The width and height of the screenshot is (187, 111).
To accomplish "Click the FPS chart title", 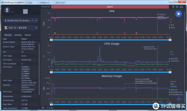I will (x=112, y=11).
